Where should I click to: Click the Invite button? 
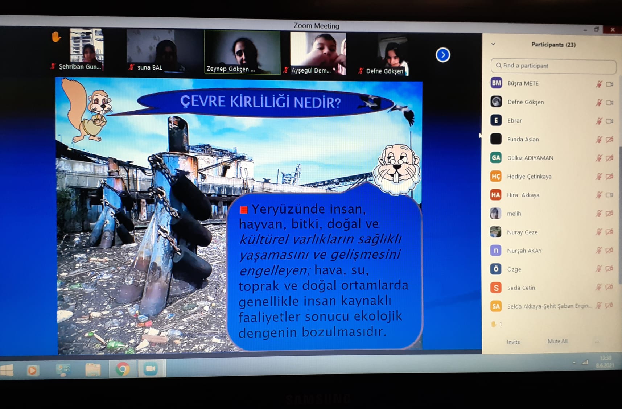pos(514,342)
